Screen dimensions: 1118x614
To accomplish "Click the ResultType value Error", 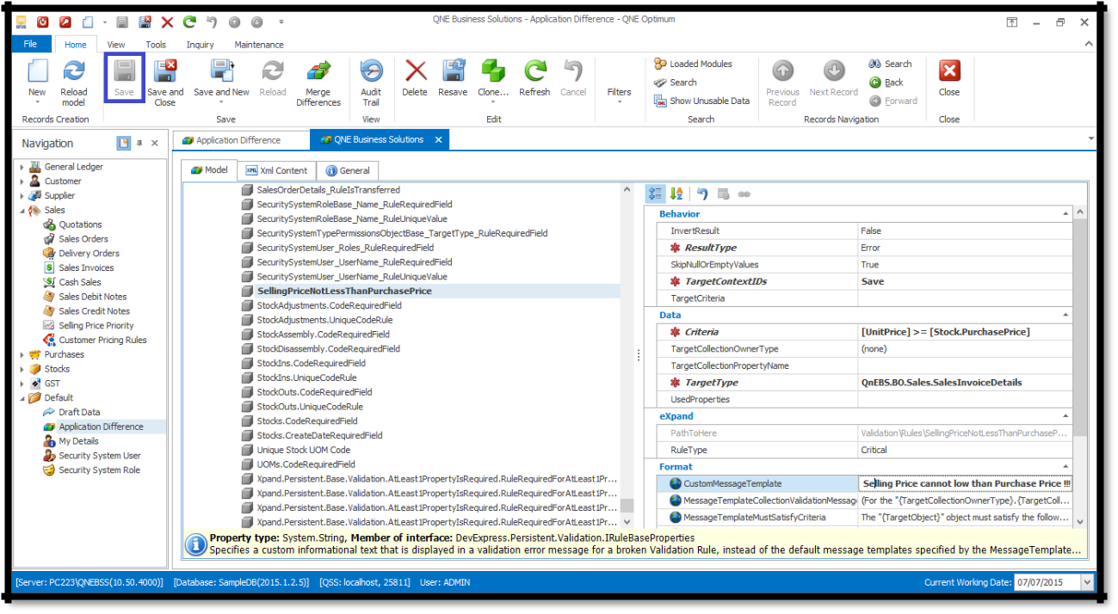I will click(x=966, y=248).
